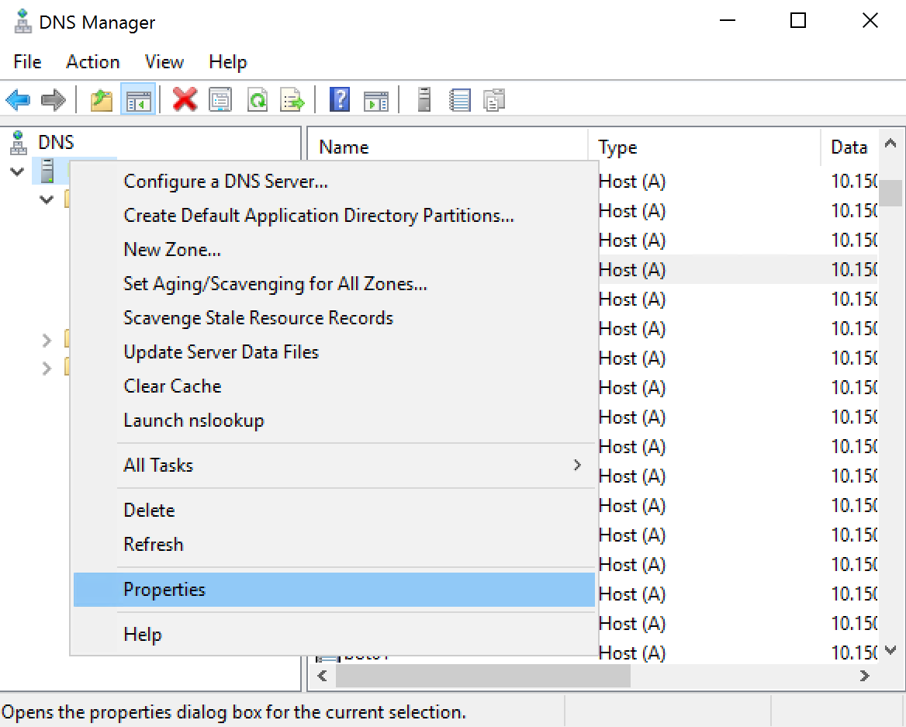
Task: Toggle the console tree visibility
Action: pos(138,99)
